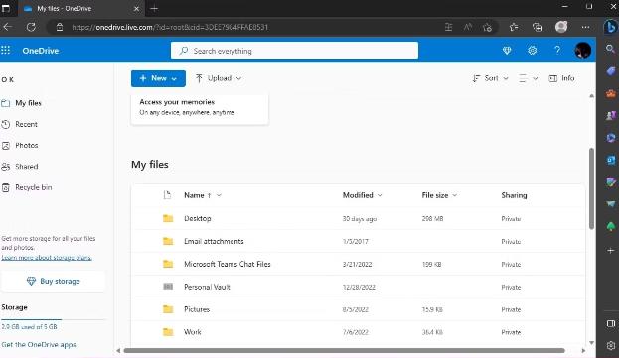The image size is (619, 358).
Task: Open the account profile picture in OneDrive header
Action: 582,50
